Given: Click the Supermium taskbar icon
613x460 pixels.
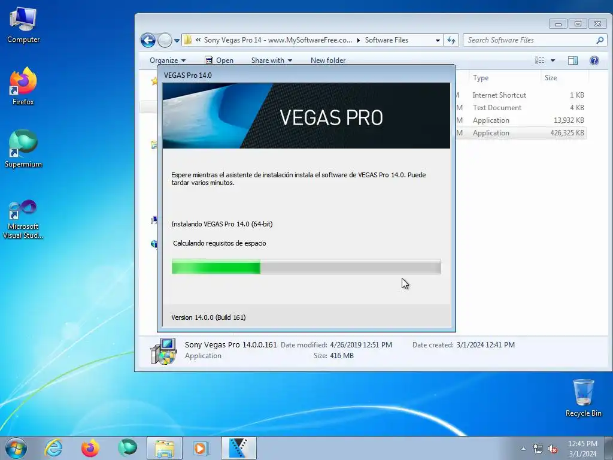Looking at the screenshot, I should [x=128, y=448].
